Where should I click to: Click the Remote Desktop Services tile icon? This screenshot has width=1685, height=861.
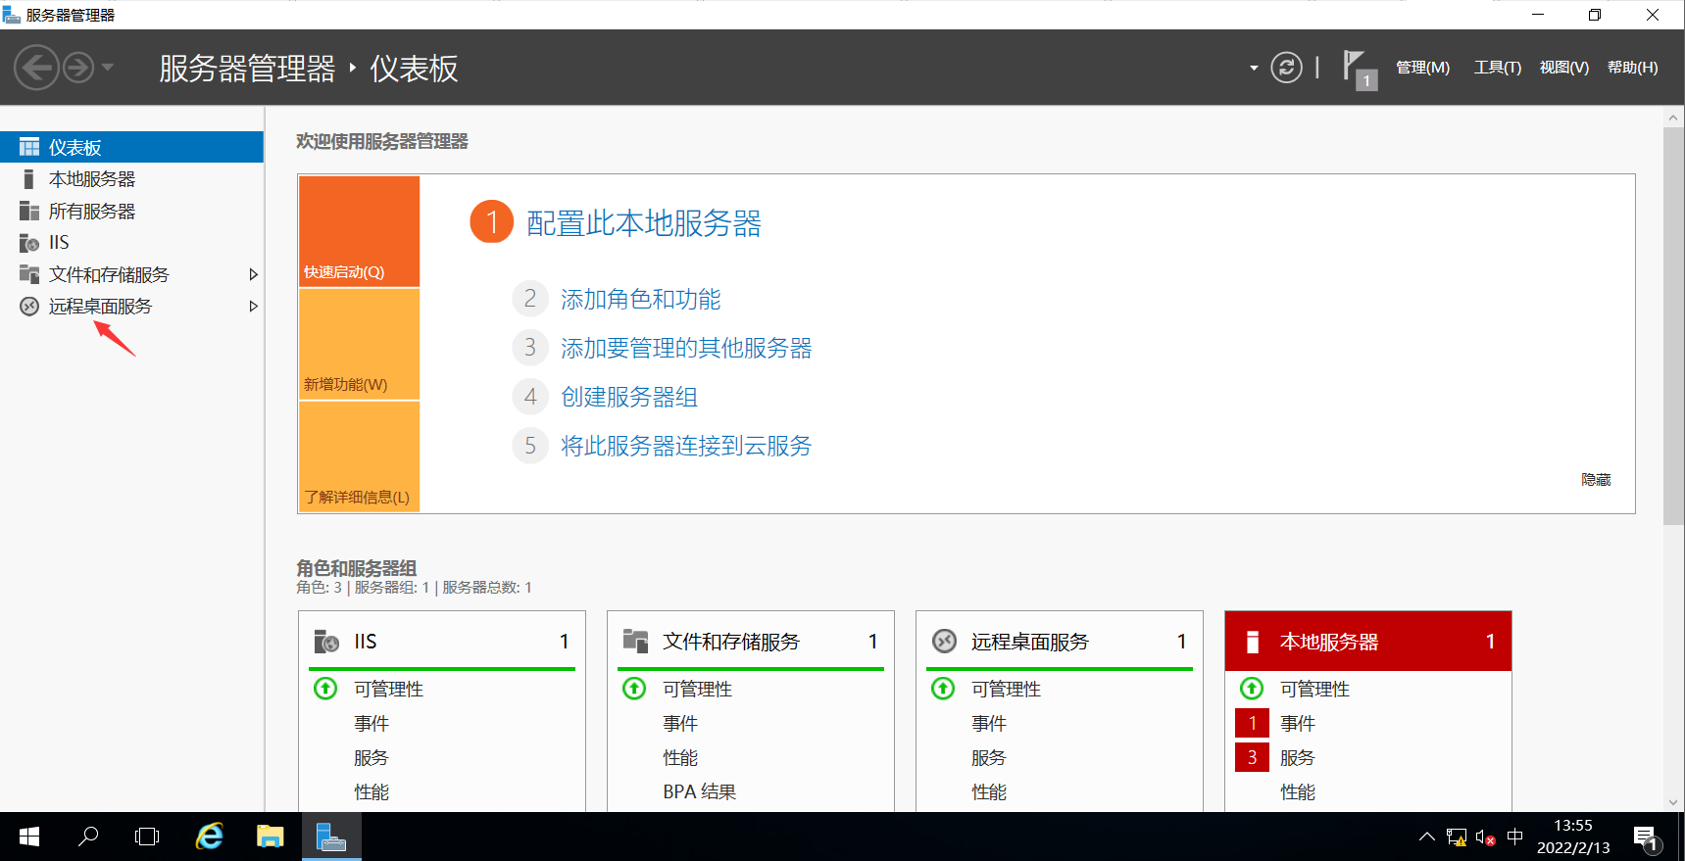[944, 642]
